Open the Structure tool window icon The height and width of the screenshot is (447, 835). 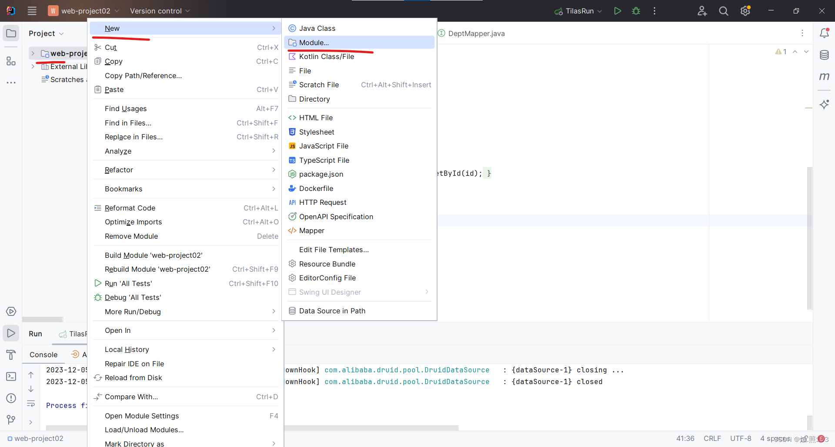click(x=11, y=61)
